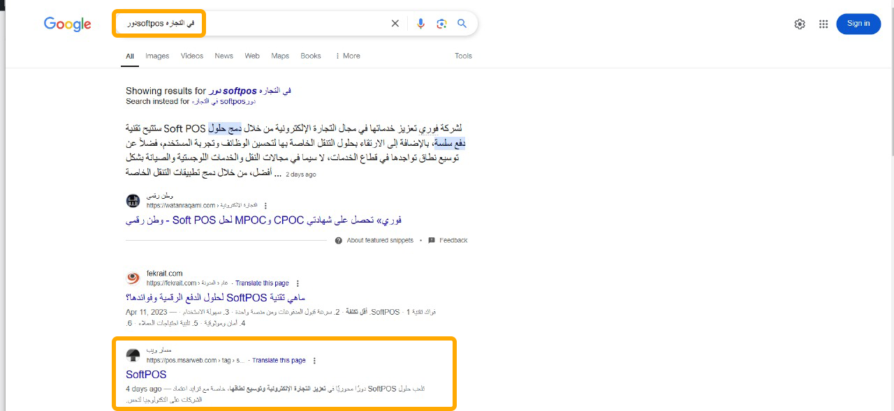The width and height of the screenshot is (894, 411).
Task: Click the fekrait.com site favicon
Action: pyautogui.click(x=133, y=278)
